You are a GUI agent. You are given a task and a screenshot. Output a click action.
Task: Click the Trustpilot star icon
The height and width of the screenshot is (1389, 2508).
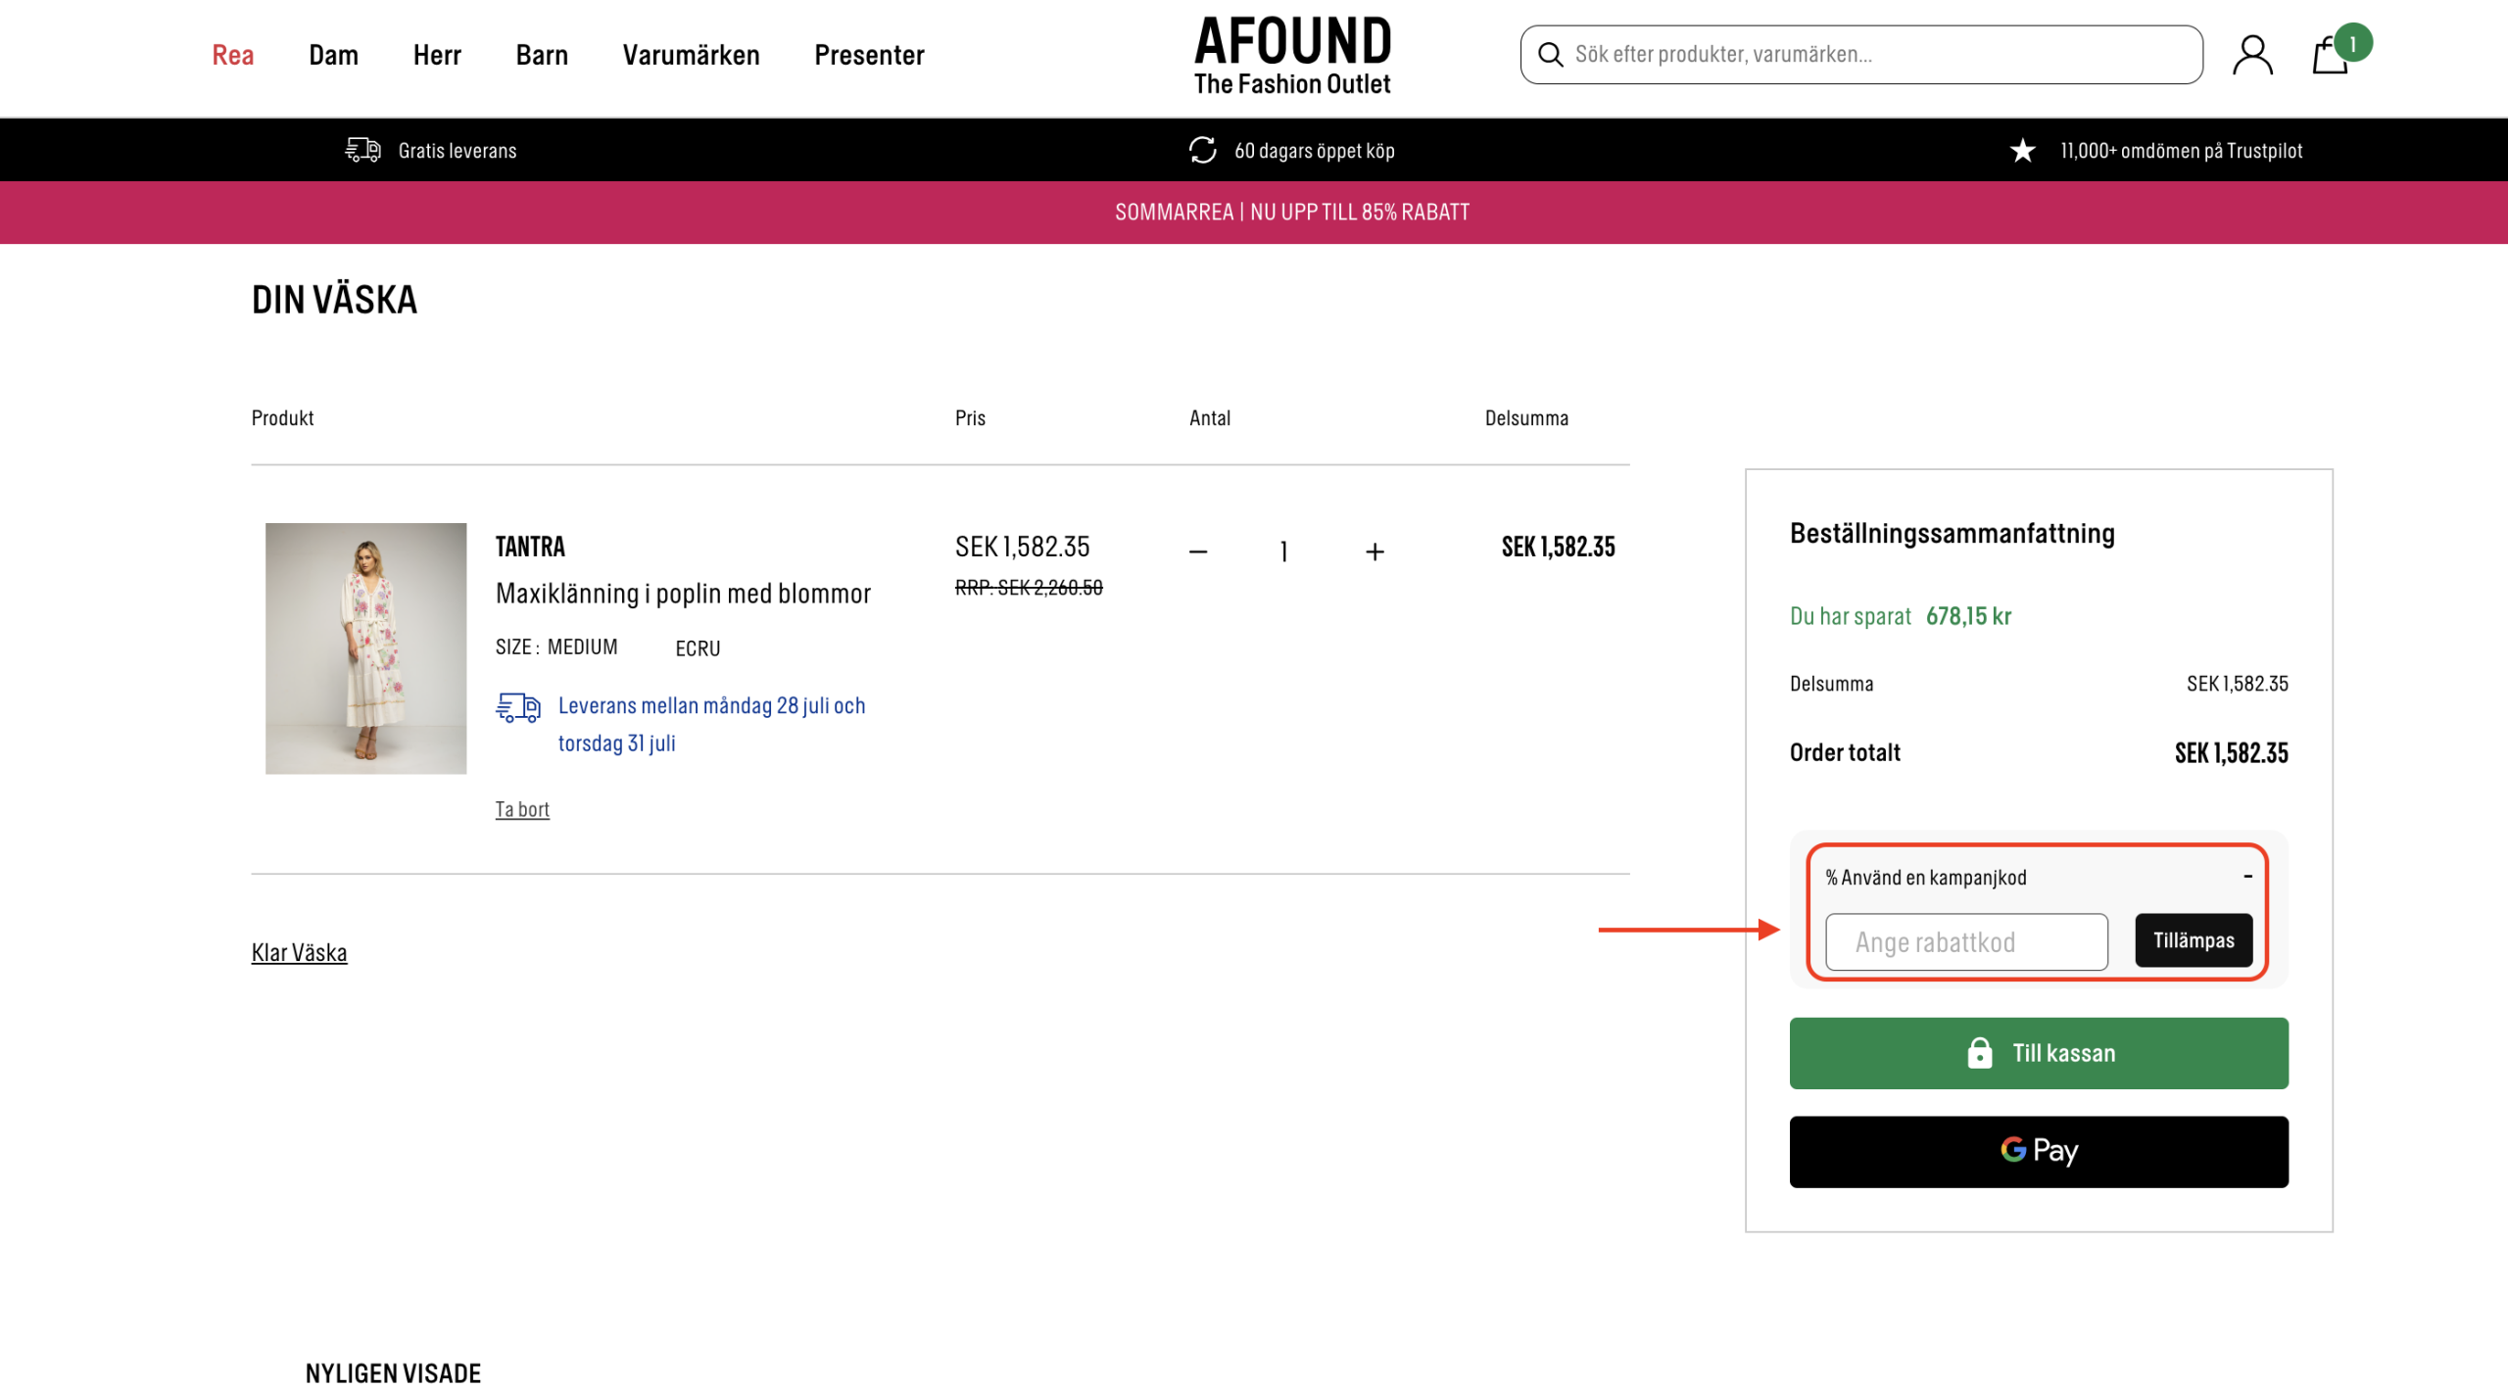2022,150
